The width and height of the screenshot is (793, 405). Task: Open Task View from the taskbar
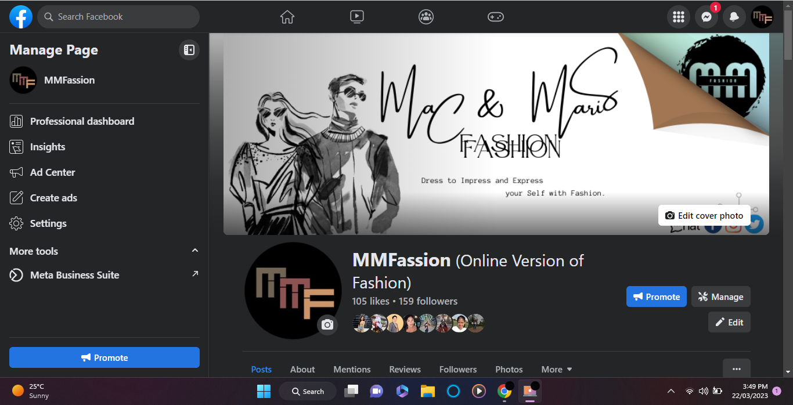(x=351, y=391)
